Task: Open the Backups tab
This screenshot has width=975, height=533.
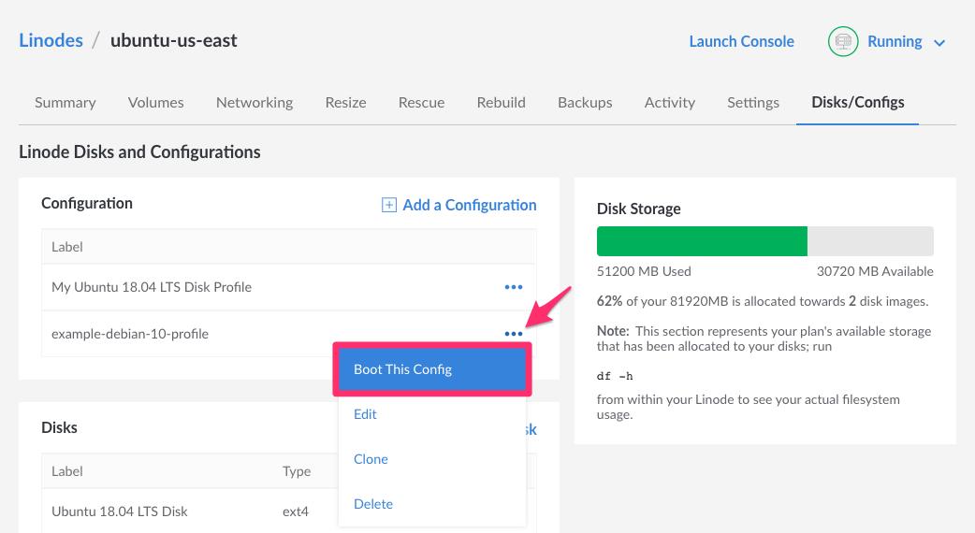Action: [585, 103]
